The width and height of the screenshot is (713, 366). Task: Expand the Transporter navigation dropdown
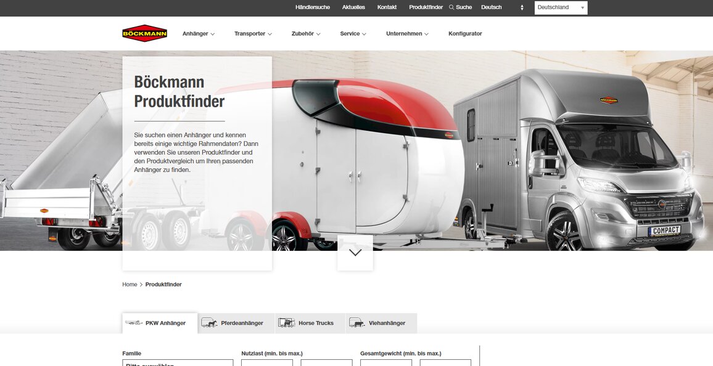pyautogui.click(x=253, y=33)
